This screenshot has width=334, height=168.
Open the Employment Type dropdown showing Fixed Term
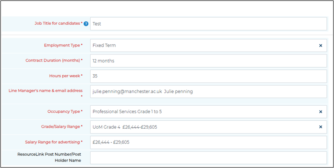(209, 46)
